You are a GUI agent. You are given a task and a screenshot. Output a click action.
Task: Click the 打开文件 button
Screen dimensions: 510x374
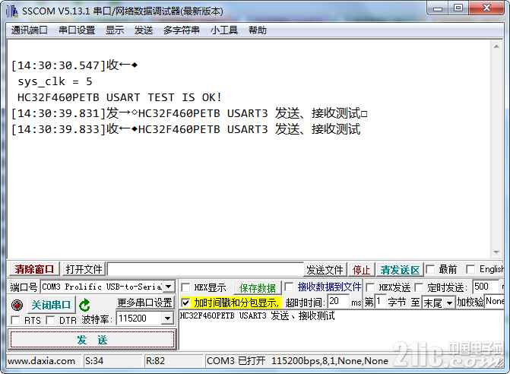(x=84, y=269)
